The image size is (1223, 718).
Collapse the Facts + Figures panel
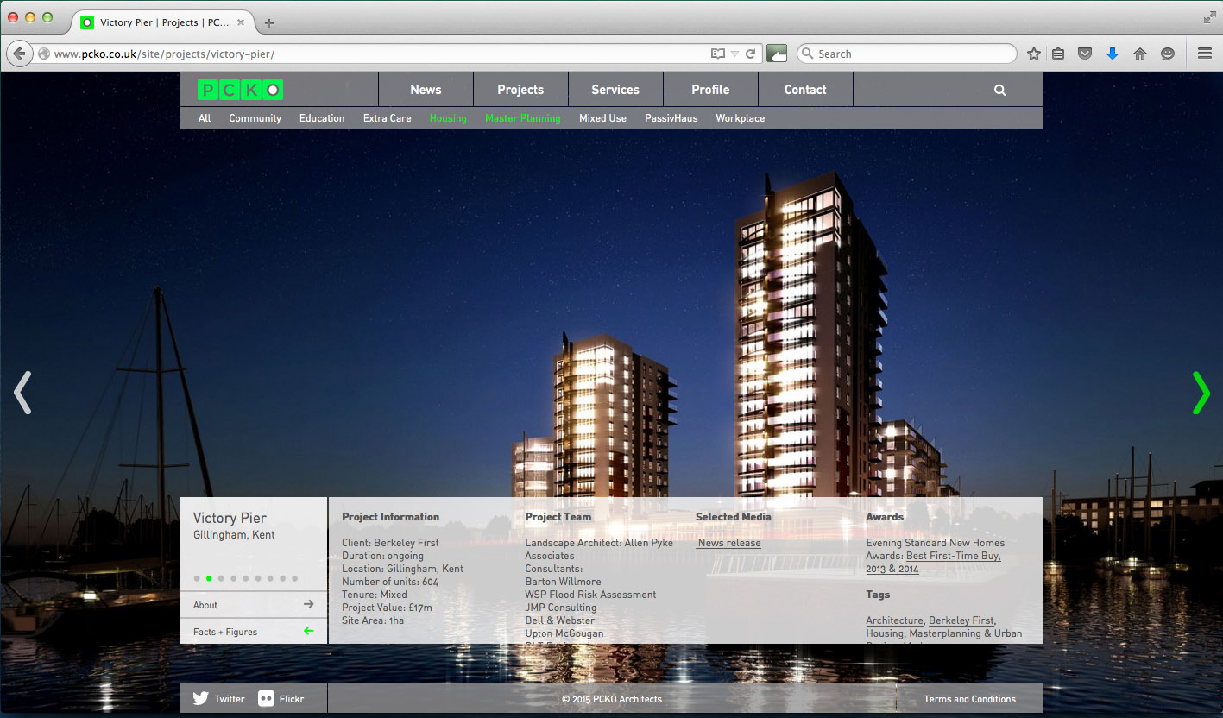pos(254,632)
